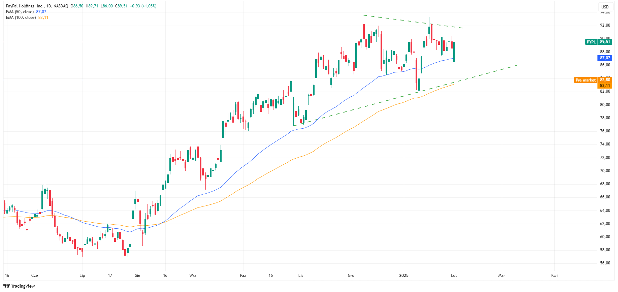Screen dimensions: 618x292
Task: Click the 58,00 price axis label
Action: [x=605, y=250]
